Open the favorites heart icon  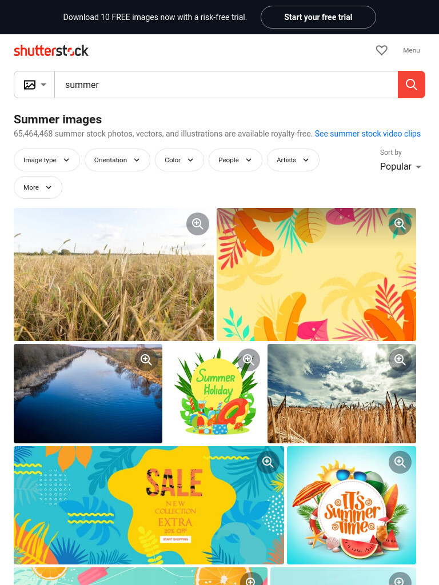point(381,50)
